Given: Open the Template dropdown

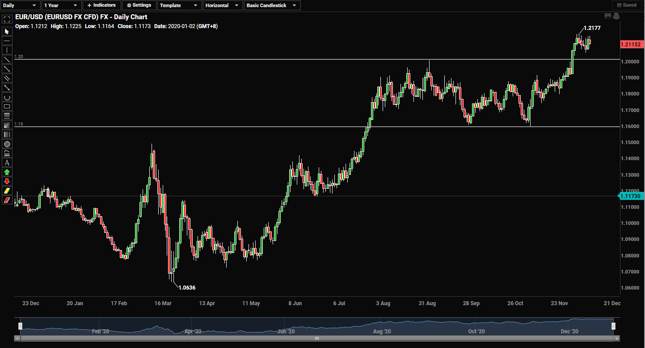Looking at the screenshot, I should (x=179, y=5).
